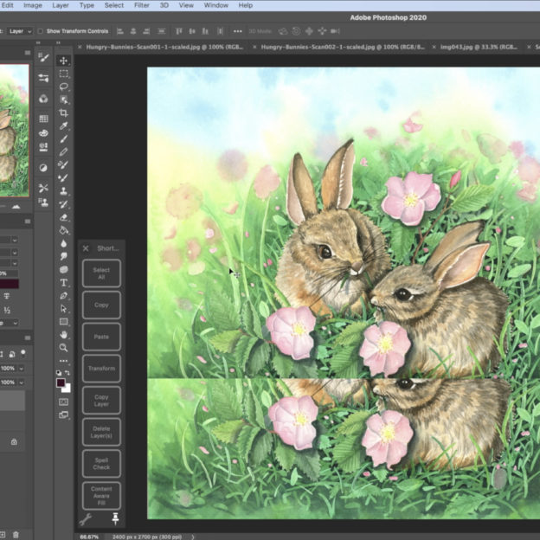Select the Horizontal Type tool
This screenshot has width=540, height=540.
64,283
